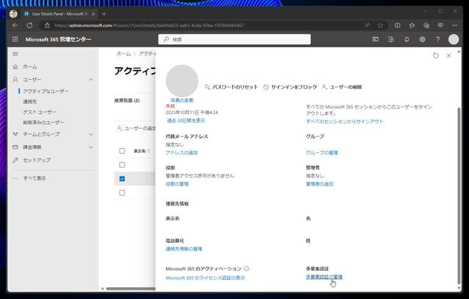Open the browser favorites list icon

[x=412, y=25]
